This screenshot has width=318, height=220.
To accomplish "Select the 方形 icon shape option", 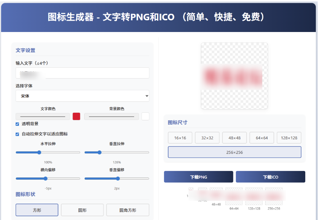I will click(x=36, y=210).
